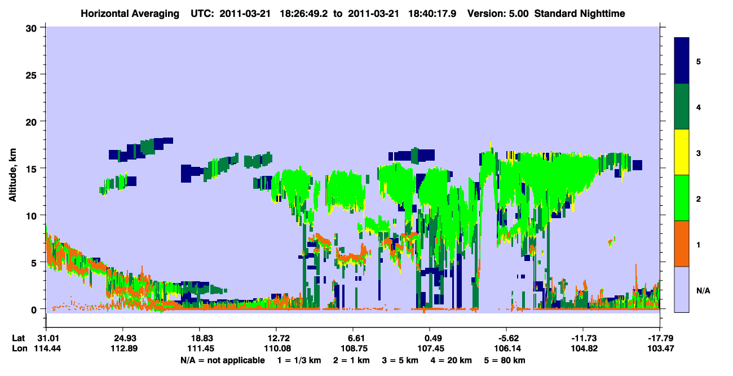This screenshot has height=376, width=733.
Task: Click the 'Lon' row label
Action: (x=19, y=348)
